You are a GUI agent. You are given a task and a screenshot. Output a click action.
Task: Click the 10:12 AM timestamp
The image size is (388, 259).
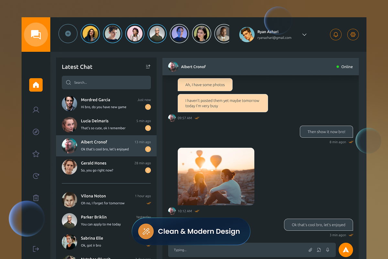(x=185, y=211)
